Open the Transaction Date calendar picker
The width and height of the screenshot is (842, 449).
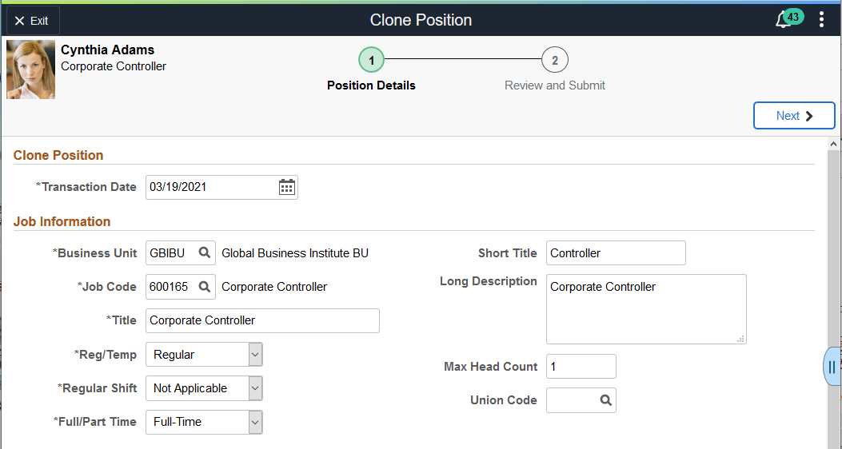click(287, 187)
